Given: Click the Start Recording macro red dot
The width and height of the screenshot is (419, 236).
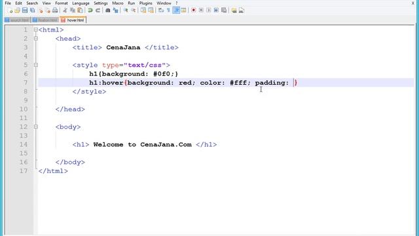Looking at the screenshot, I should click(194, 10).
